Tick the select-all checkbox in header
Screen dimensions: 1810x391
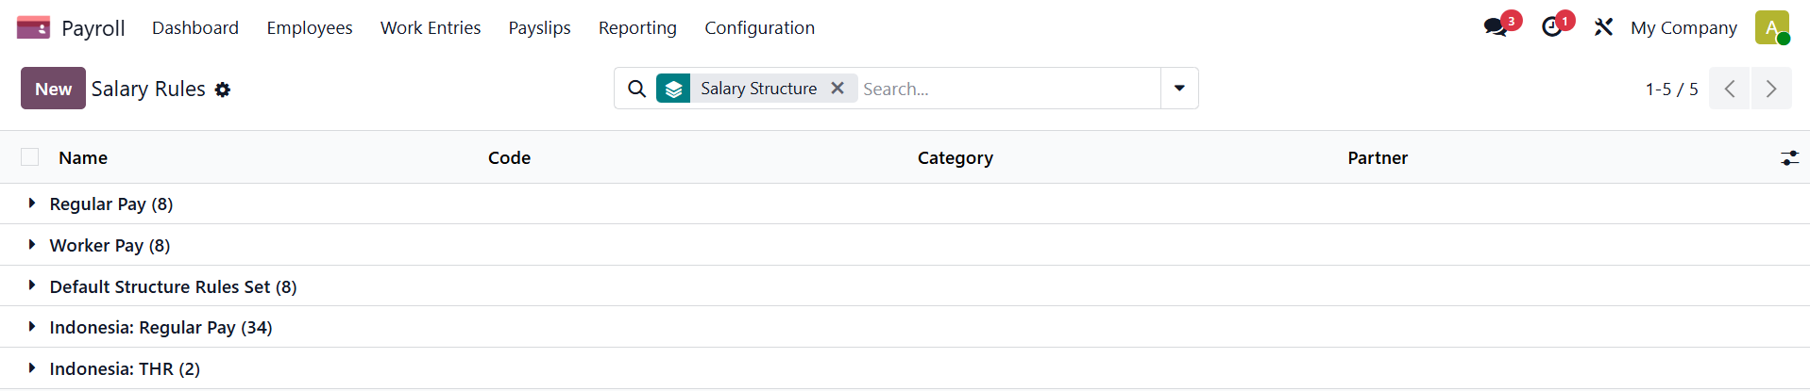point(30,157)
